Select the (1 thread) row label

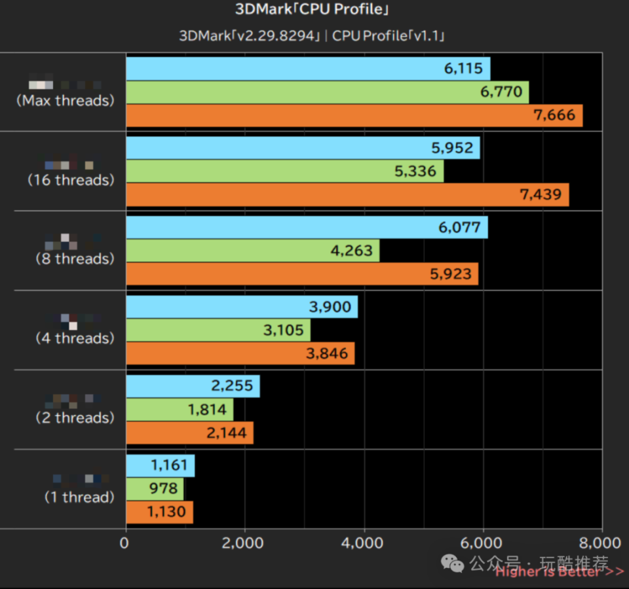pyautogui.click(x=79, y=497)
